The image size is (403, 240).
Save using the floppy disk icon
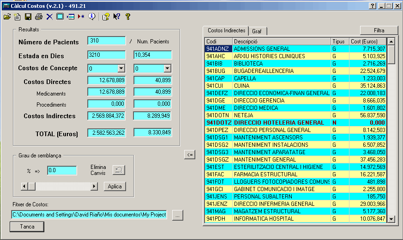click(28, 17)
